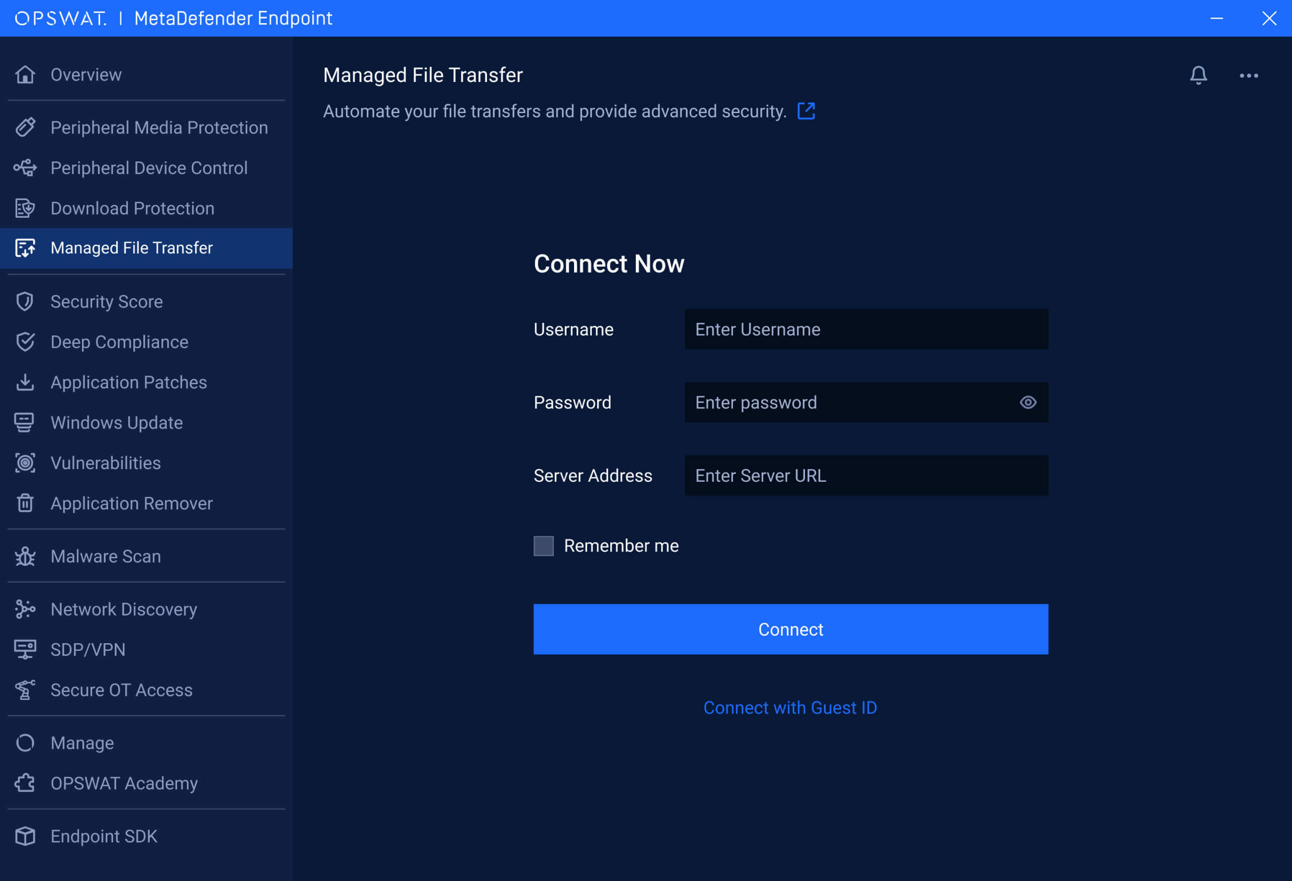
Task: Click the Download Protection shield icon
Action: point(25,208)
